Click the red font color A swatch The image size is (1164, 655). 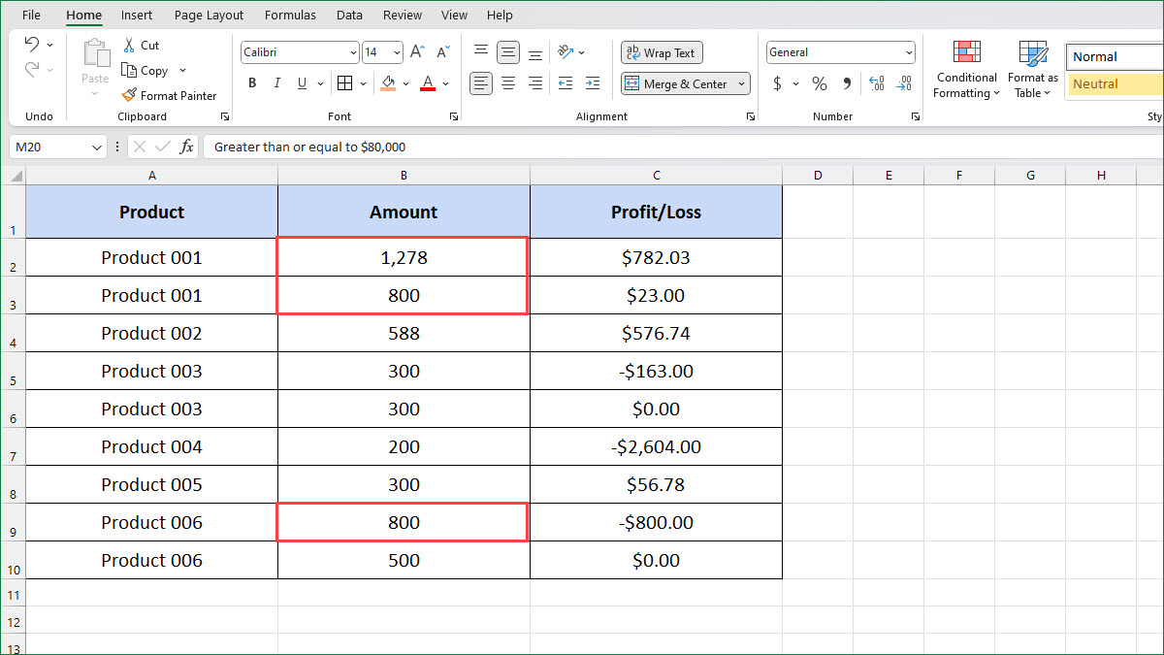click(x=428, y=84)
